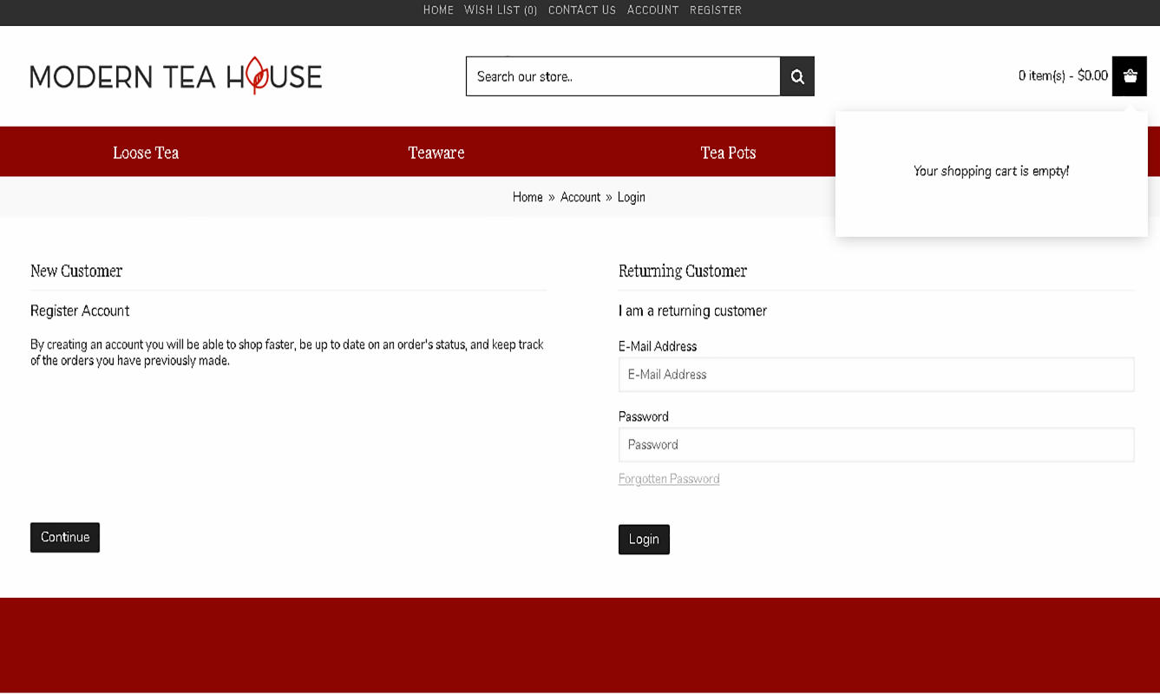This screenshot has width=1160, height=694.
Task: Open WISH LIST (0) in top bar
Action: coord(501,10)
